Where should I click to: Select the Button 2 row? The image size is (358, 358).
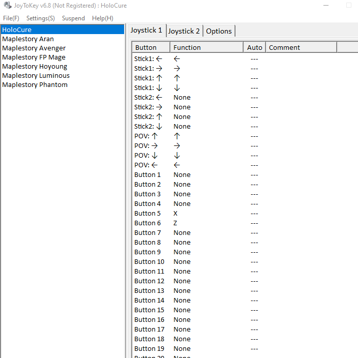point(244,184)
